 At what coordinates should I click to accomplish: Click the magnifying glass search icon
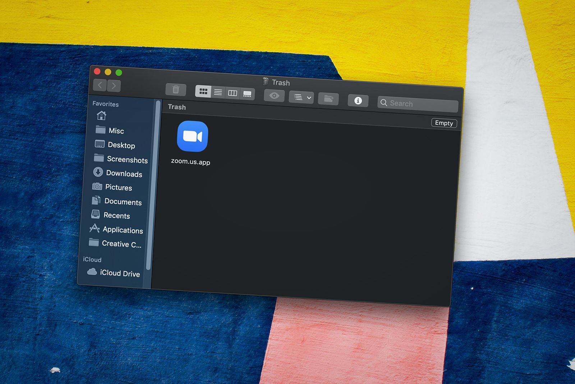[x=384, y=102]
